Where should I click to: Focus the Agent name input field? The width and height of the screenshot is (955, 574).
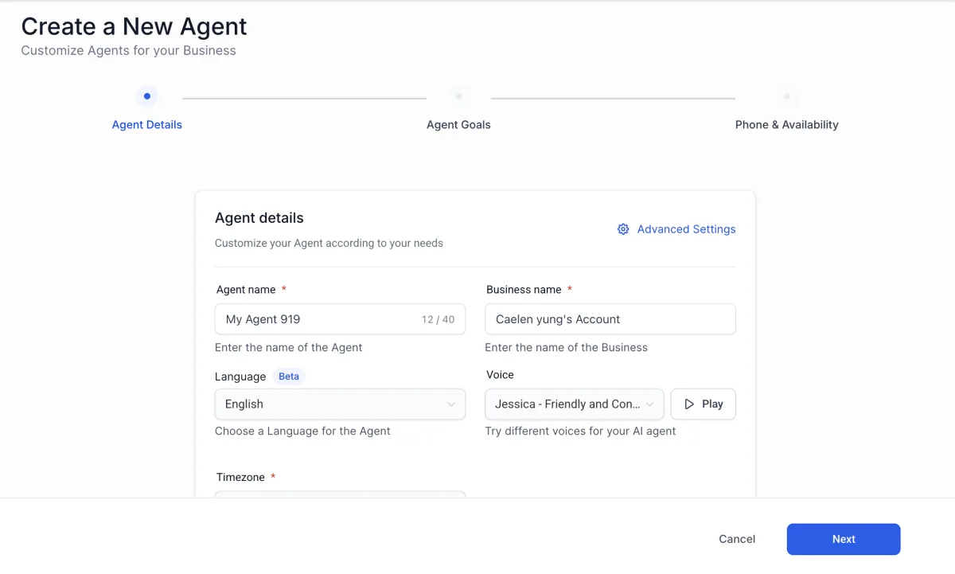pyautogui.click(x=340, y=319)
